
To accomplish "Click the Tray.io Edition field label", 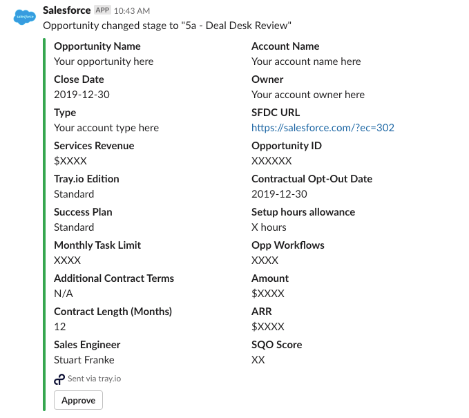I will click(x=86, y=179).
